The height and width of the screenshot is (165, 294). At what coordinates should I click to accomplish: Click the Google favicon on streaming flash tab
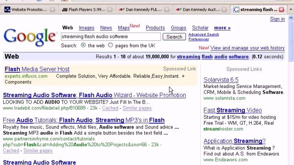tap(236, 10)
